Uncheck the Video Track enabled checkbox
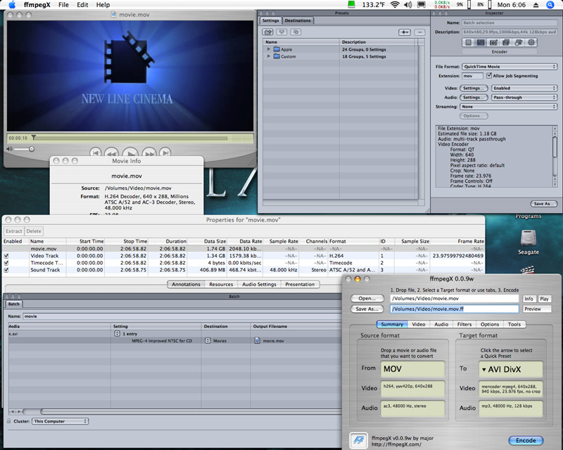The image size is (563, 450). tap(6, 256)
